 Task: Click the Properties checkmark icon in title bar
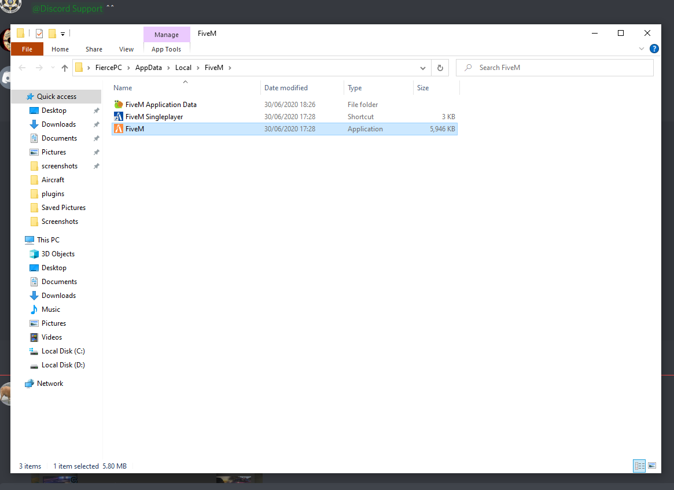coord(39,33)
